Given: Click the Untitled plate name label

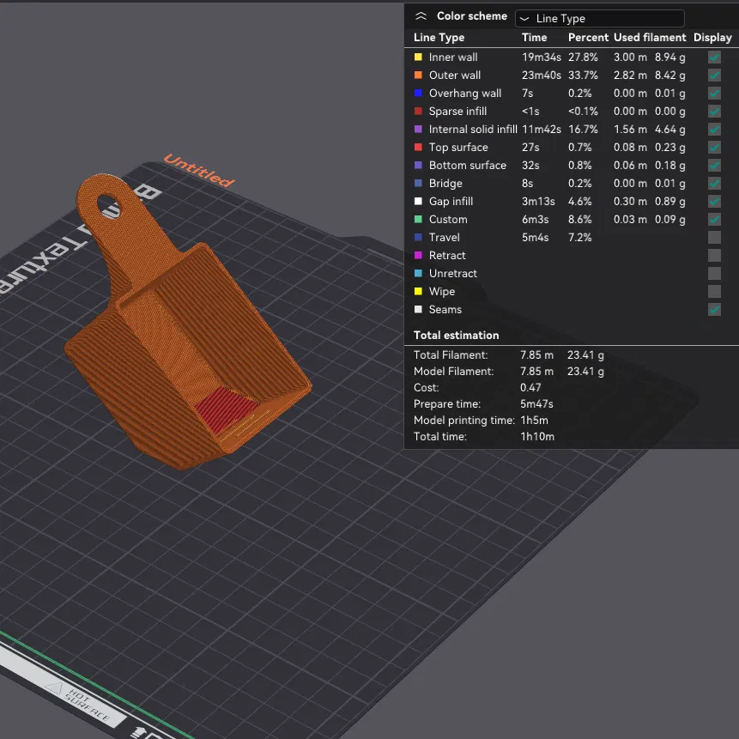Looking at the screenshot, I should pos(198,170).
